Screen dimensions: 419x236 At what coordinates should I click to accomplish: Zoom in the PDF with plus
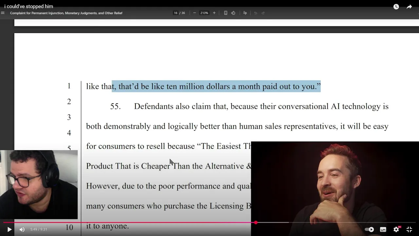tap(214, 13)
